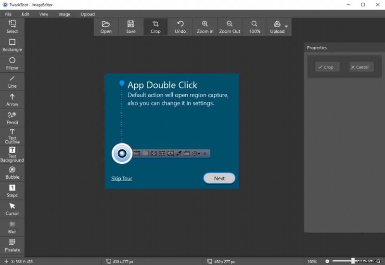Click status bar 100% zoom value
The height and width of the screenshot is (265, 385).
[312, 262]
